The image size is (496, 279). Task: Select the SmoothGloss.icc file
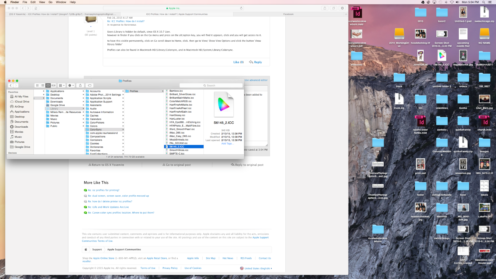tap(179, 150)
